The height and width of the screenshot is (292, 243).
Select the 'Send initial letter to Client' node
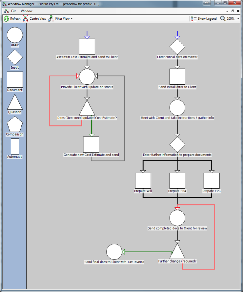(177, 76)
